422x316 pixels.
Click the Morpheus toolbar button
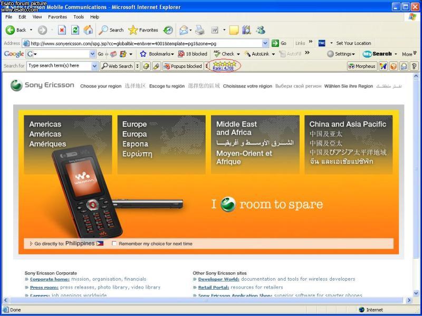point(362,66)
